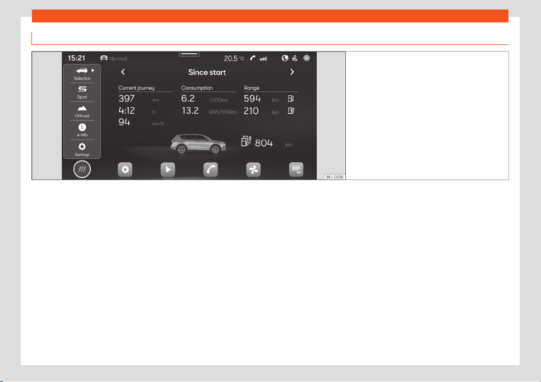541x382 pixels.
Task: Go to next data page arrow
Action: (x=292, y=72)
